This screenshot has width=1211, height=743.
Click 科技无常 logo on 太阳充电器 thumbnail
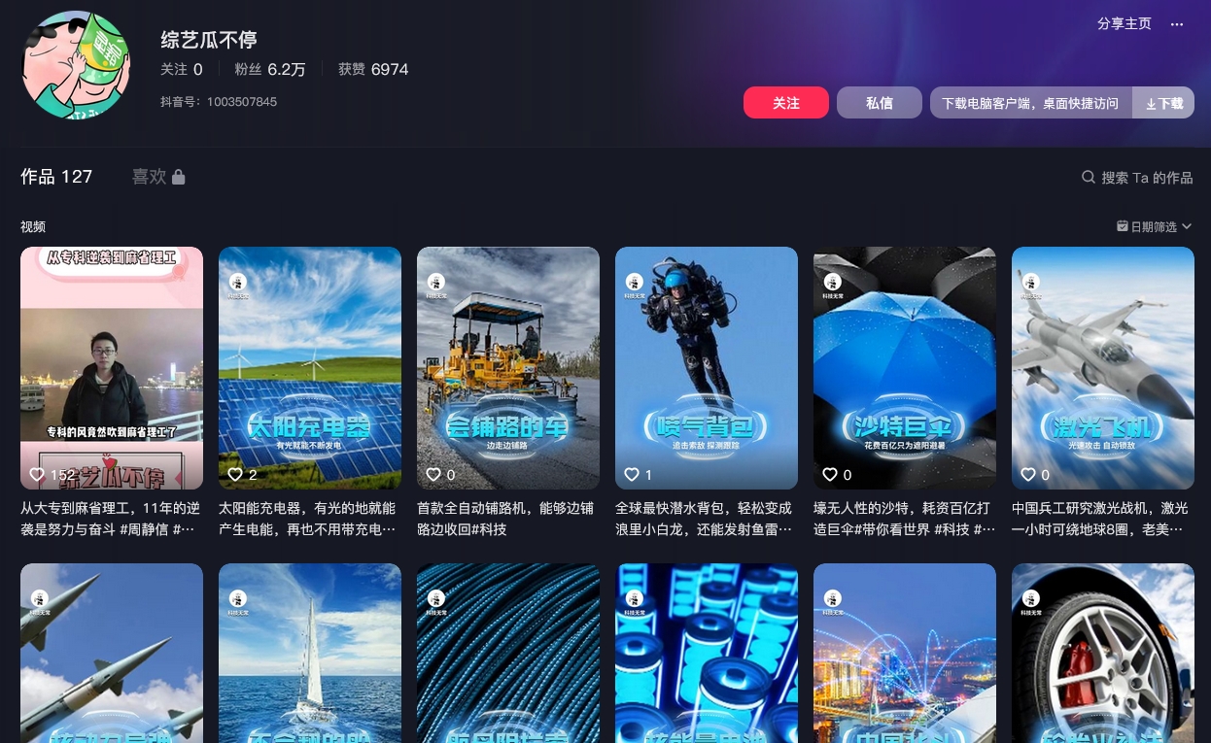238,284
